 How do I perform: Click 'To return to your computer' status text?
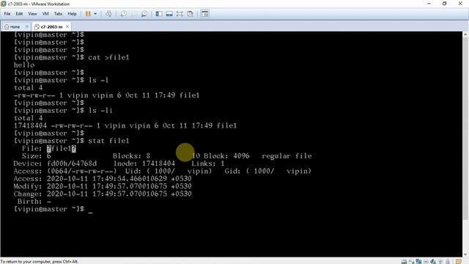pyautogui.click(x=39, y=261)
